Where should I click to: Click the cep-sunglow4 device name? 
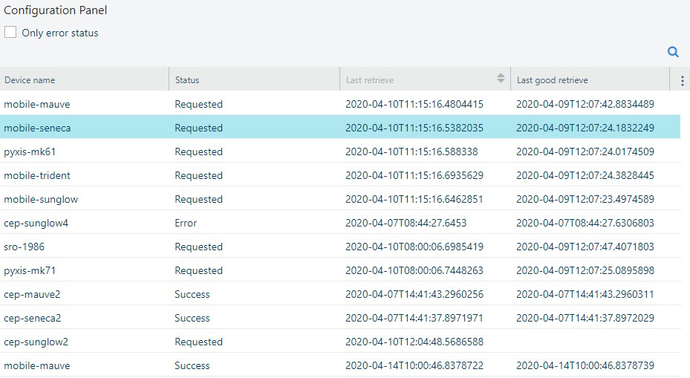click(36, 223)
